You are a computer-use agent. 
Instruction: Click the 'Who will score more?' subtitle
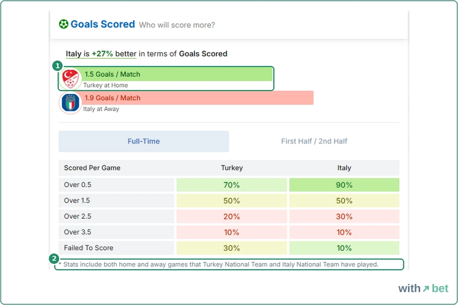click(177, 25)
